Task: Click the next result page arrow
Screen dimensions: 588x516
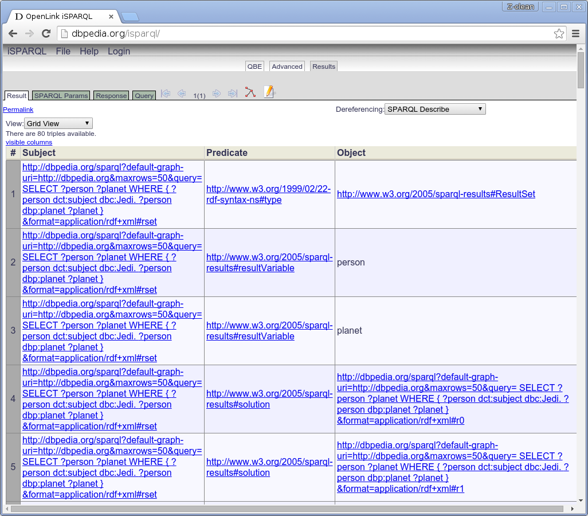Action: tap(217, 93)
